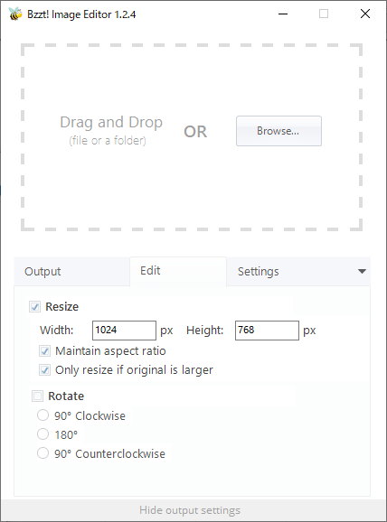Click the Width input field

tap(124, 331)
